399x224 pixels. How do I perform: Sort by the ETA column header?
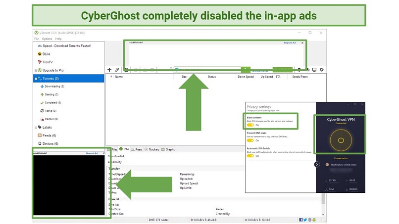pyautogui.click(x=278, y=77)
